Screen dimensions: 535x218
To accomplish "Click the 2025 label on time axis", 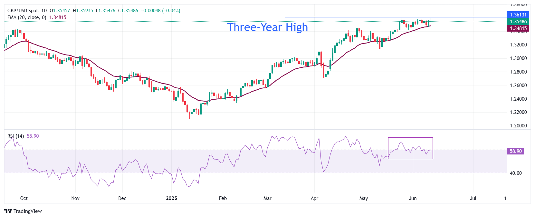I will (171, 198).
